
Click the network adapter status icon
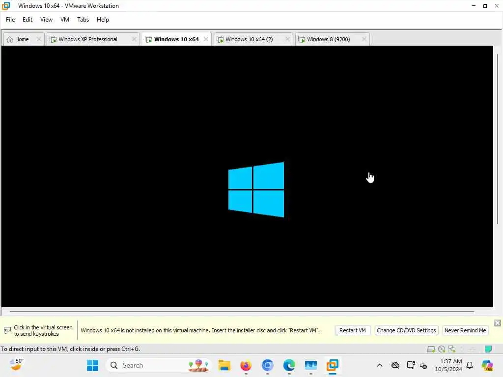click(x=452, y=349)
